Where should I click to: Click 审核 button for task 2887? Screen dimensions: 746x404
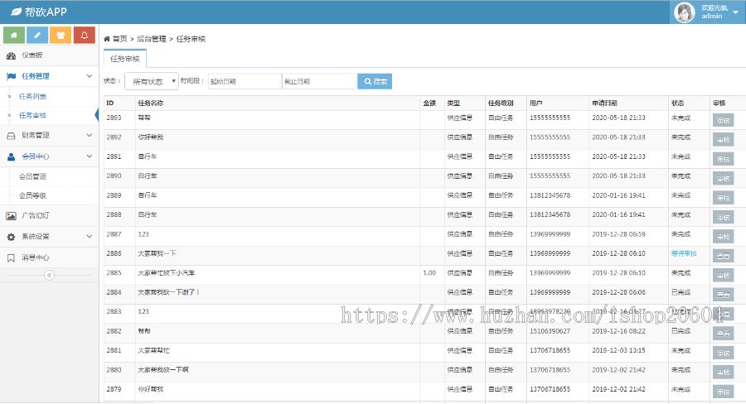coord(723,236)
